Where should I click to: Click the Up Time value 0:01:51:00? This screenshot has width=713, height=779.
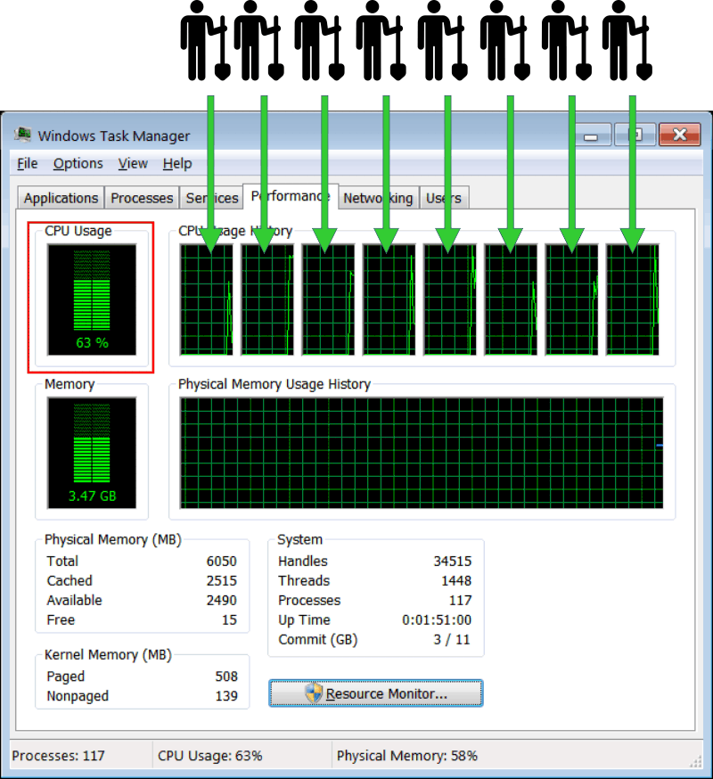coord(436,620)
